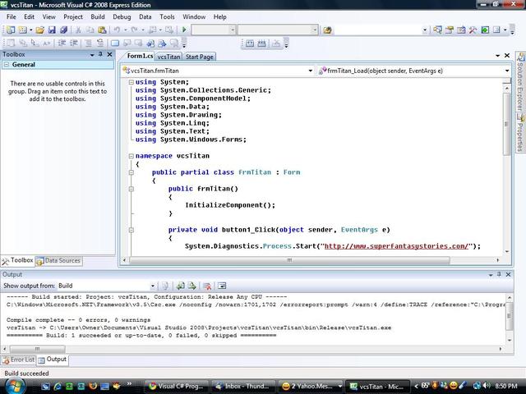
Task: Collapse the General toolbox group
Action: pos(7,64)
